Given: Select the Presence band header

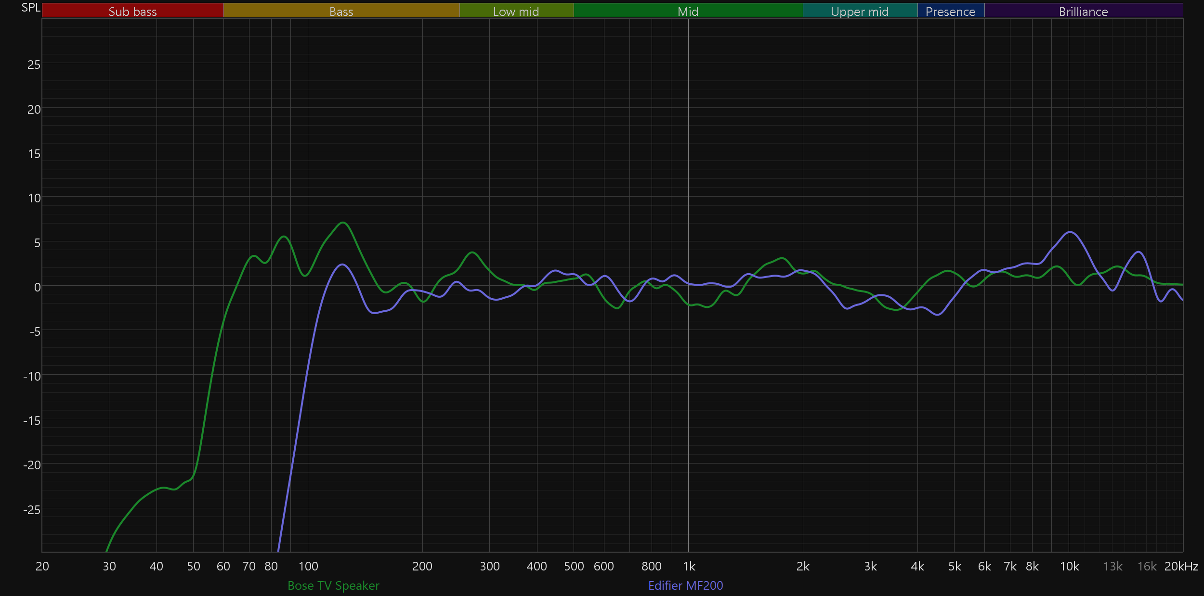Looking at the screenshot, I should [x=950, y=11].
